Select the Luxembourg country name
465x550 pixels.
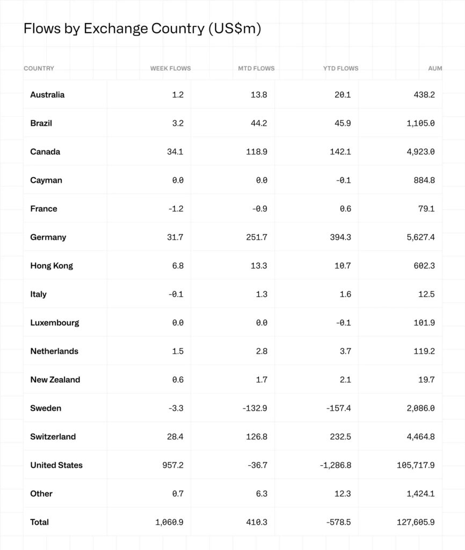pos(54,322)
